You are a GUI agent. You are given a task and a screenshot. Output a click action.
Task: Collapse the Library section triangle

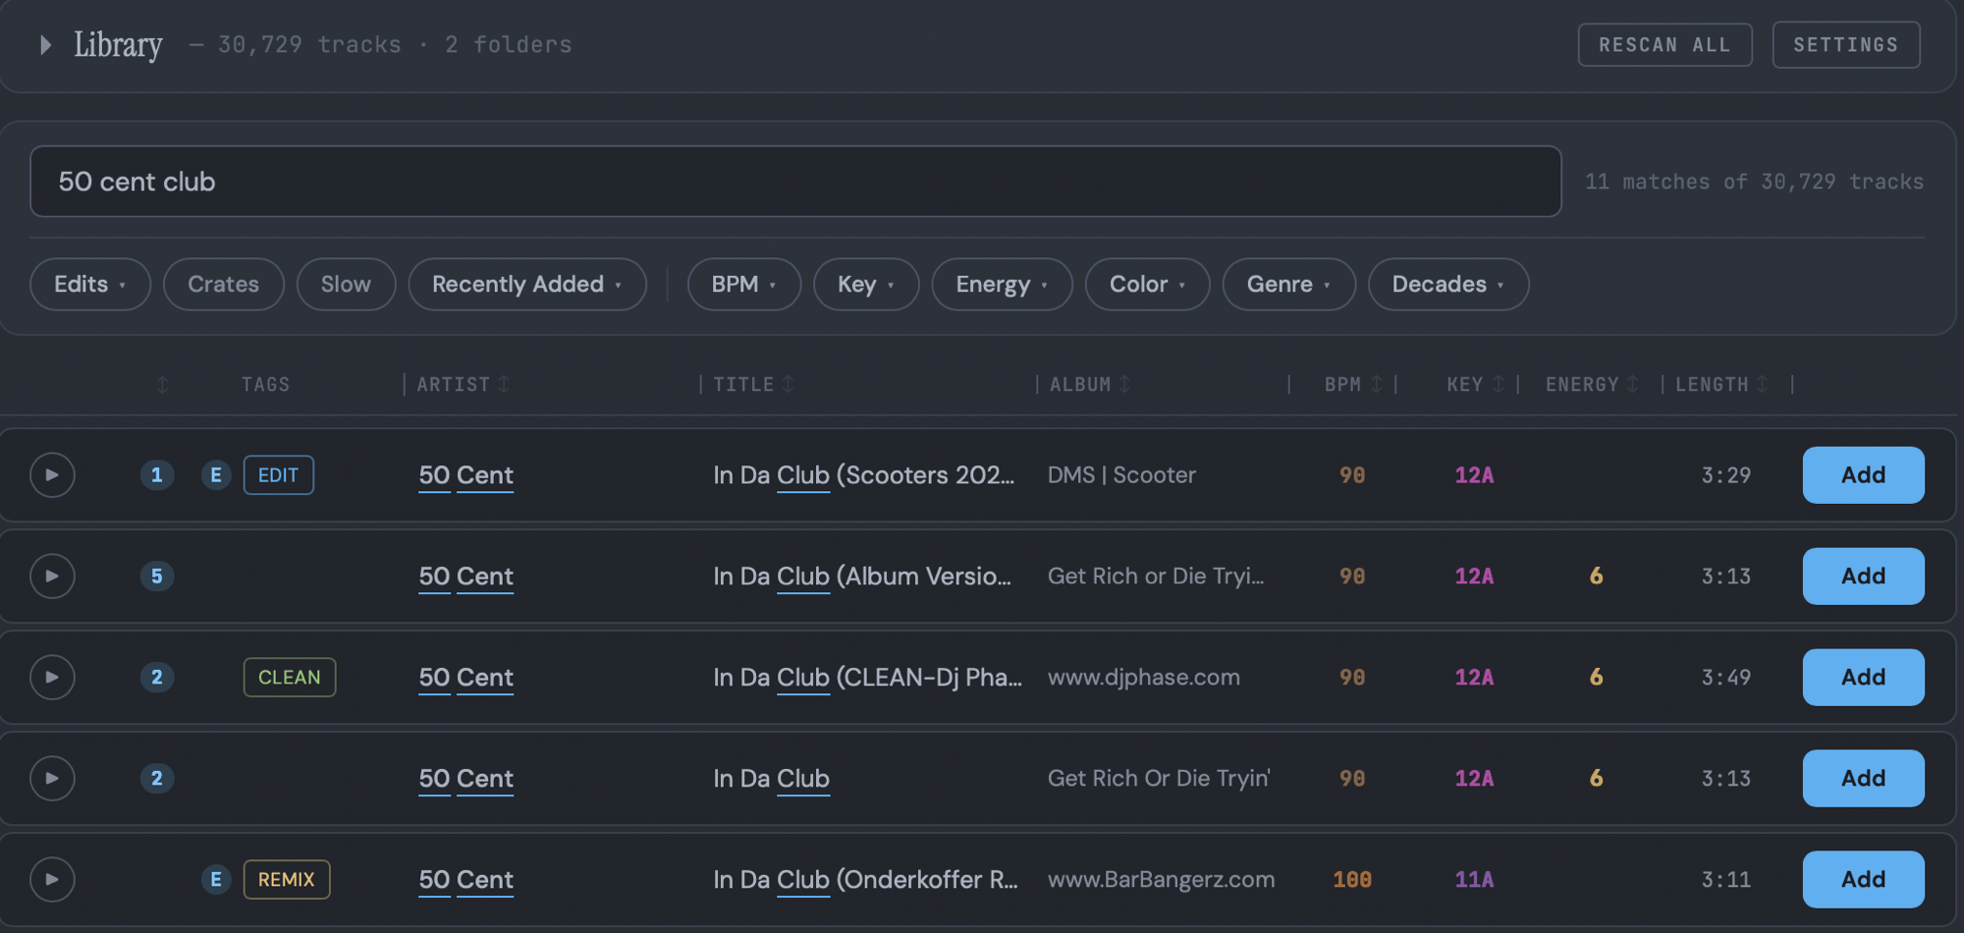pos(45,45)
